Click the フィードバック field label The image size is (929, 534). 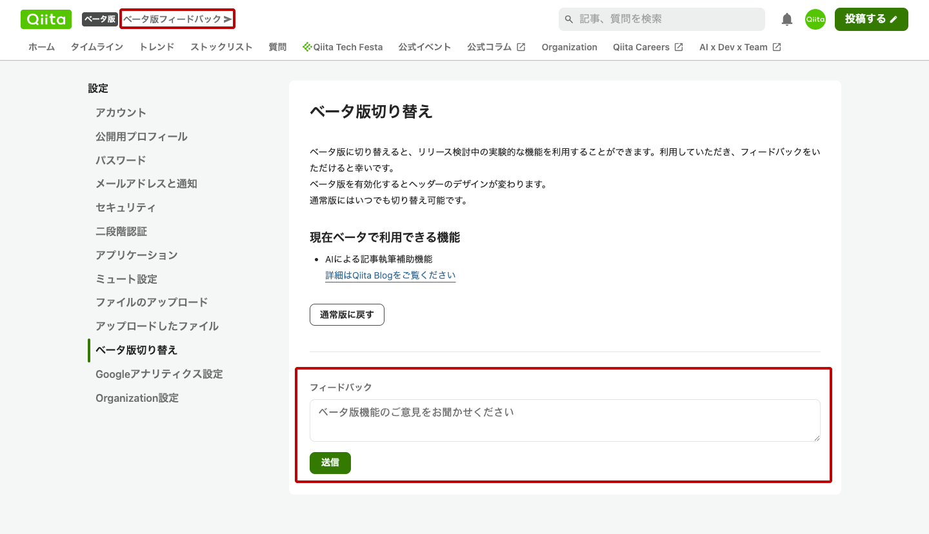tap(341, 388)
